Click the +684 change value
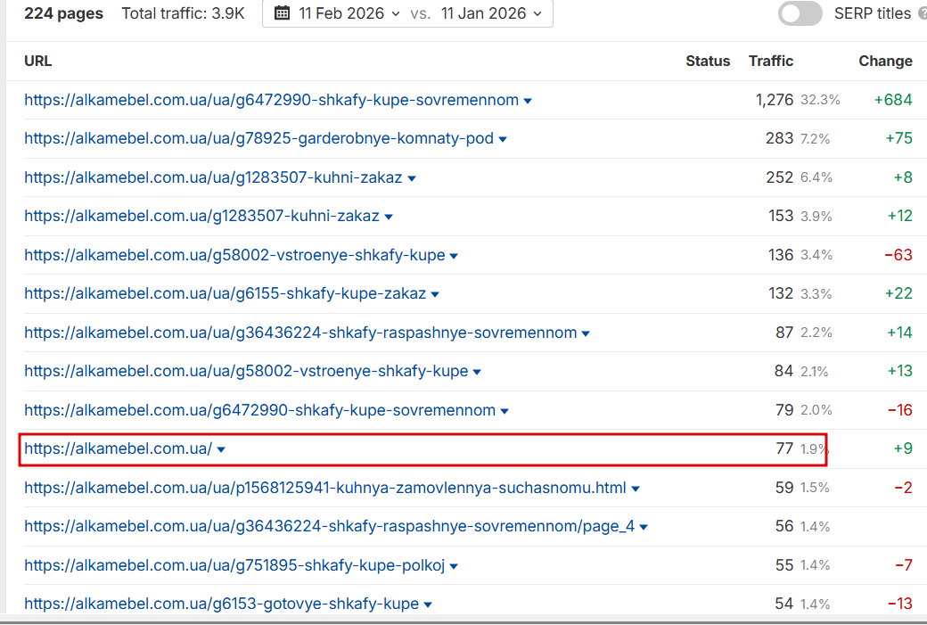This screenshot has width=927, height=625. pyautogui.click(x=893, y=100)
